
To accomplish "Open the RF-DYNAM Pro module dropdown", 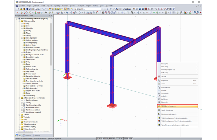I will 102,9.
